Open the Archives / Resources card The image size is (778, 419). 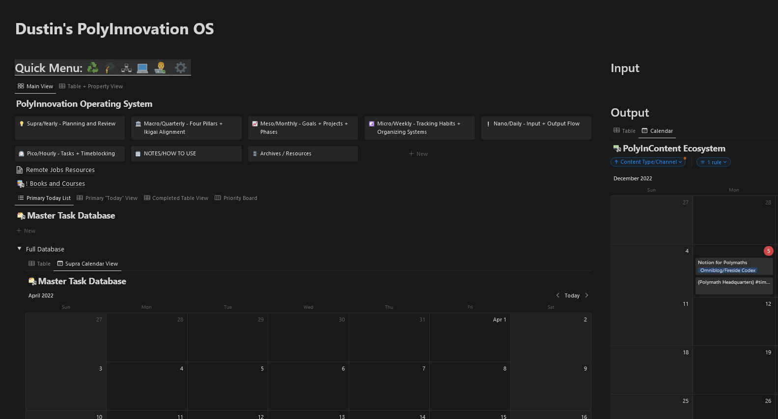pyautogui.click(x=303, y=154)
